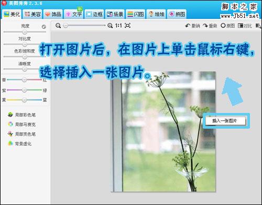Click the 色彩饱和度 saturation slider handle
Viewport: 262px width, 205px height.
click(25, 56)
